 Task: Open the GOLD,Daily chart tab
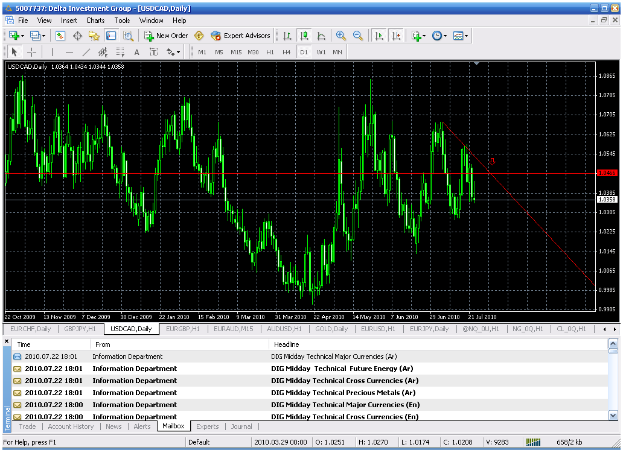331,329
